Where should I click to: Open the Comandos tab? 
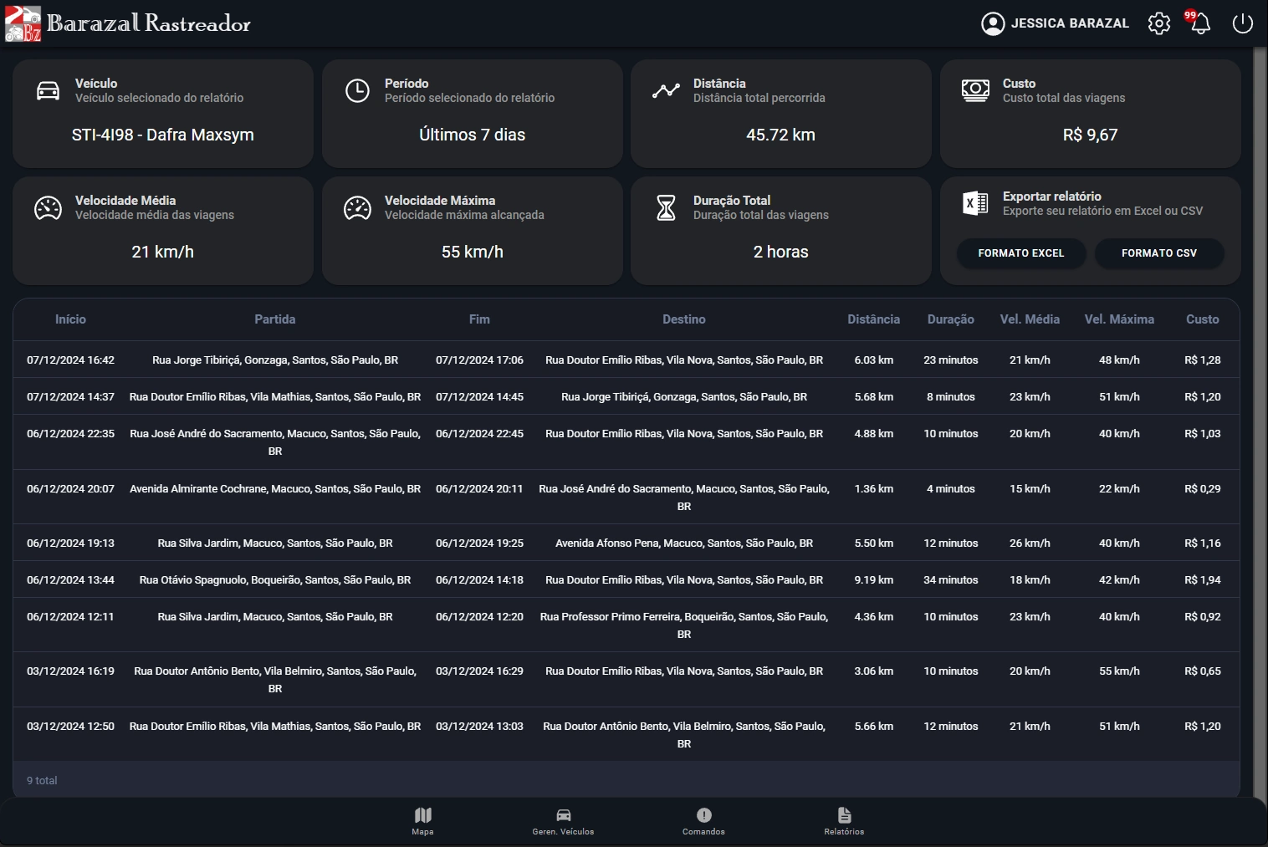coord(704,820)
